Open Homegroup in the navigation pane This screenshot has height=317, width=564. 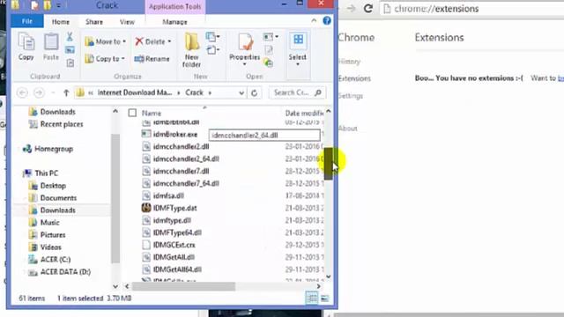click(x=54, y=149)
